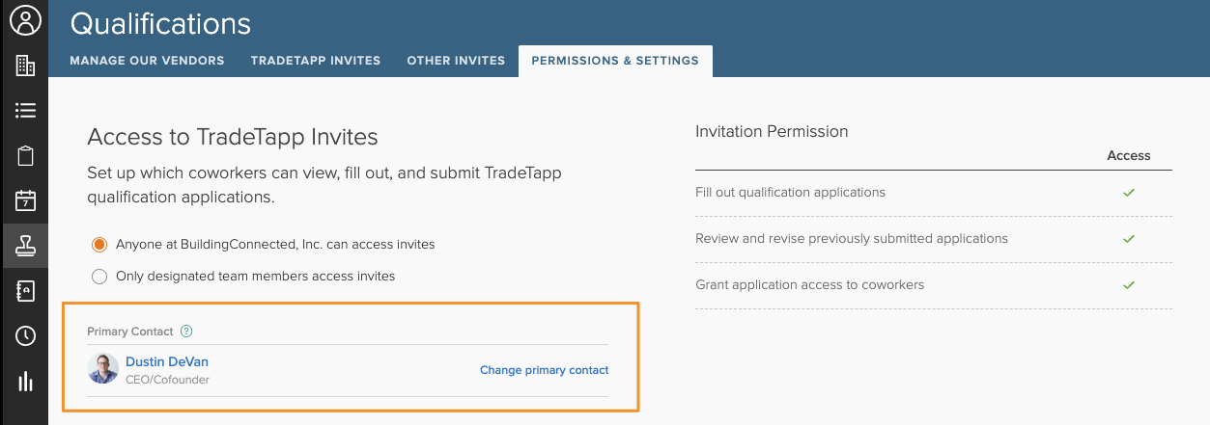Select the stamp Qualifications sidebar icon
This screenshot has width=1210, height=425.
pyautogui.click(x=25, y=246)
